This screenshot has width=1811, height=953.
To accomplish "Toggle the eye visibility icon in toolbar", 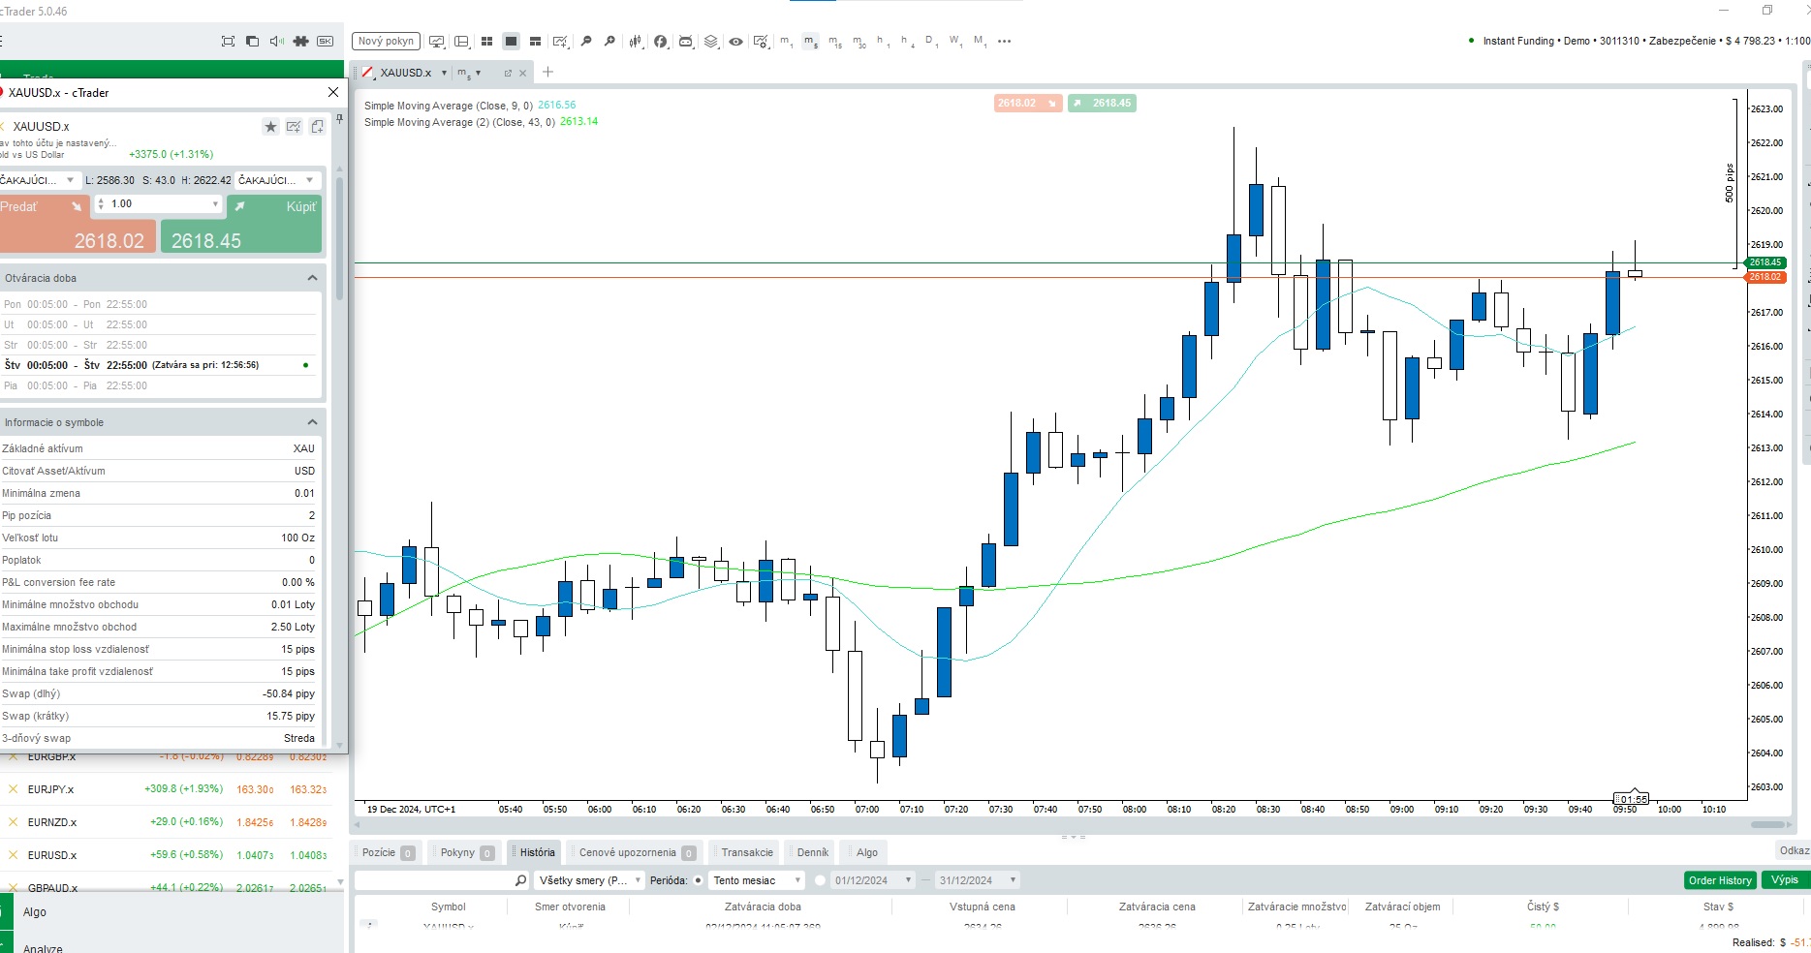I will tap(736, 41).
